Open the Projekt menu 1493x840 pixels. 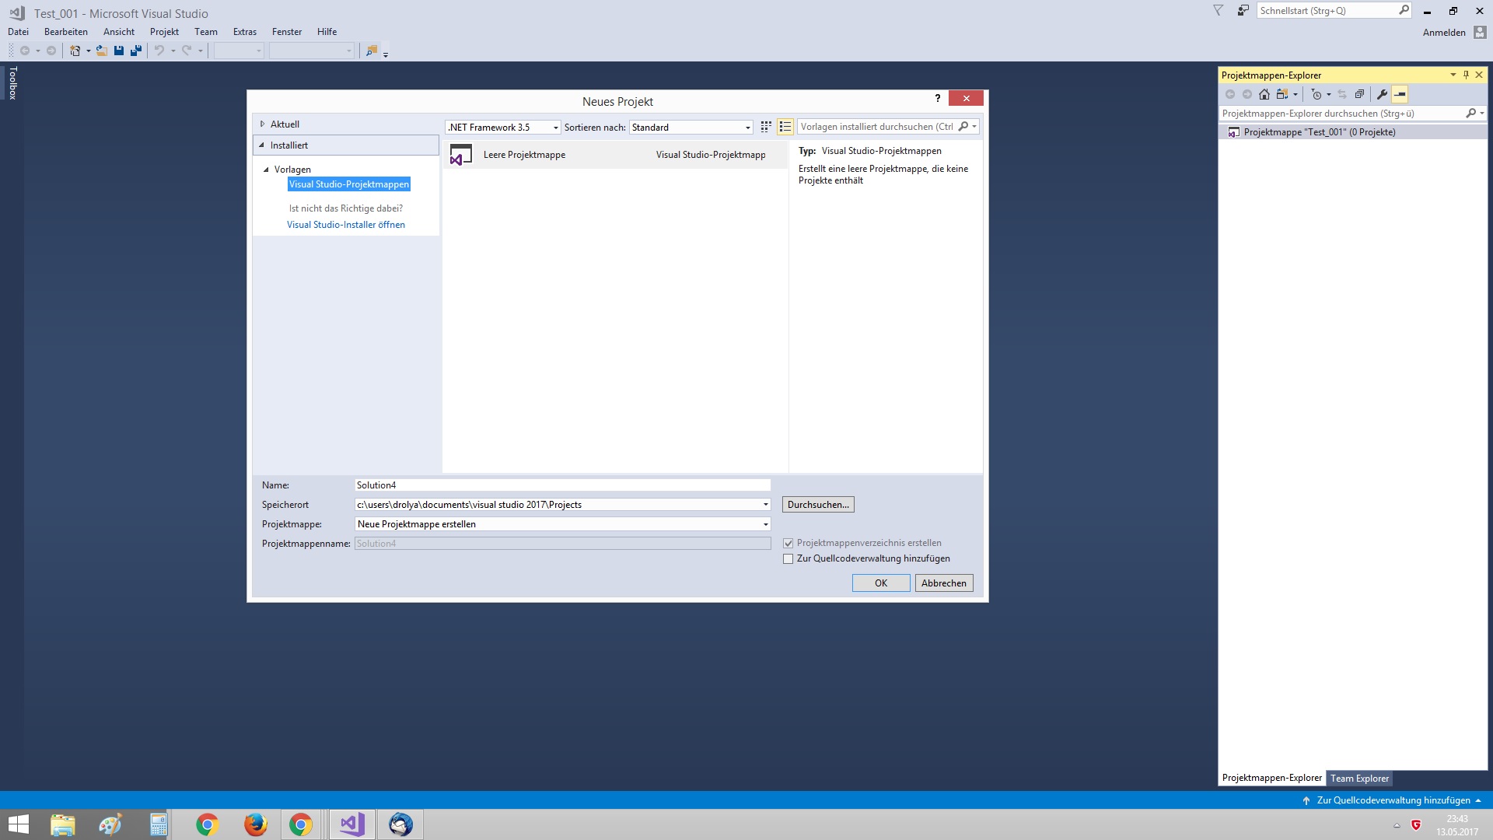tap(164, 32)
